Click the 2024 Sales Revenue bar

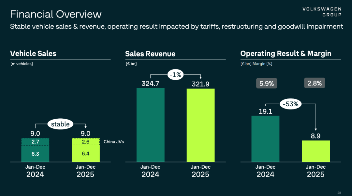[x=150, y=125]
